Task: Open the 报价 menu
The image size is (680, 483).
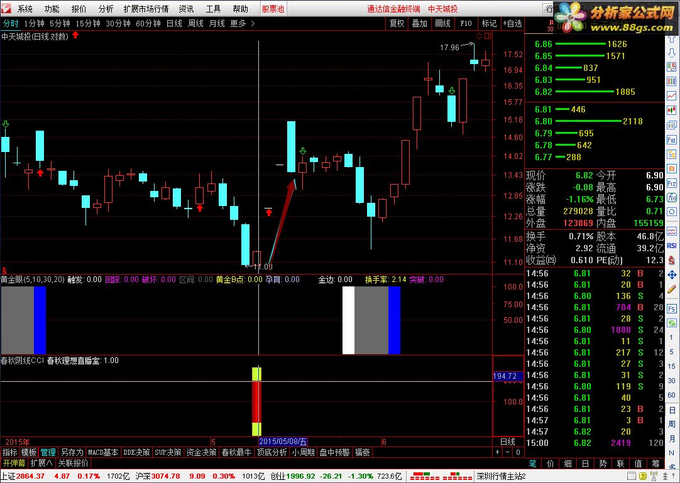Action: click(x=79, y=9)
